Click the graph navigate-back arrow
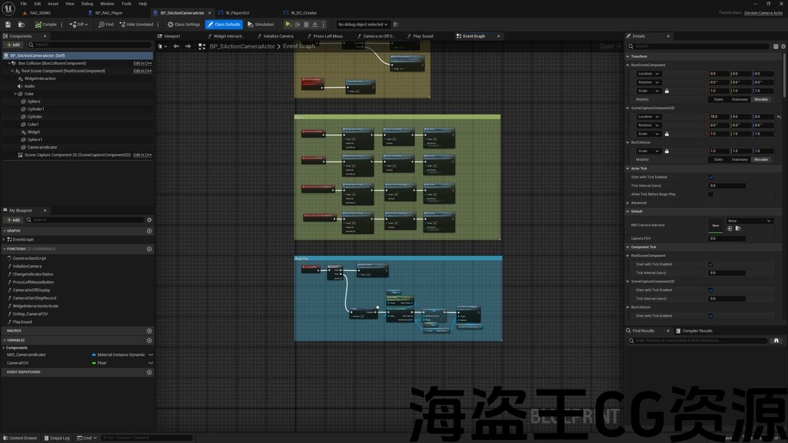Viewport: 788px width, 443px height. click(x=177, y=46)
